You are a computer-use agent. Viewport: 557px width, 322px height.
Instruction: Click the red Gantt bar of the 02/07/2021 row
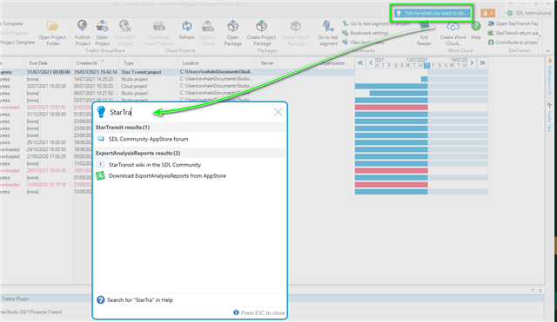click(x=391, y=108)
